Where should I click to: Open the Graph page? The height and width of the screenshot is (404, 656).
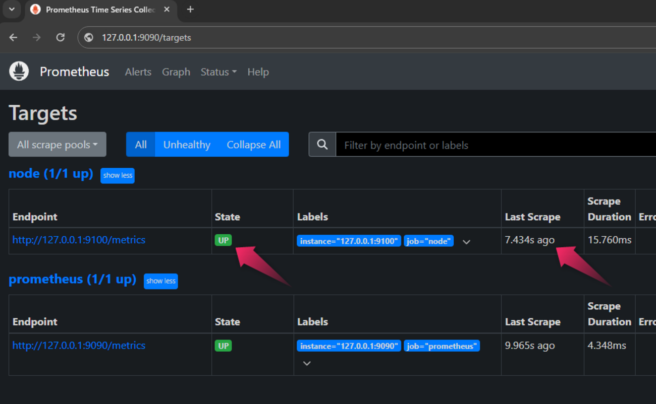[x=176, y=72]
